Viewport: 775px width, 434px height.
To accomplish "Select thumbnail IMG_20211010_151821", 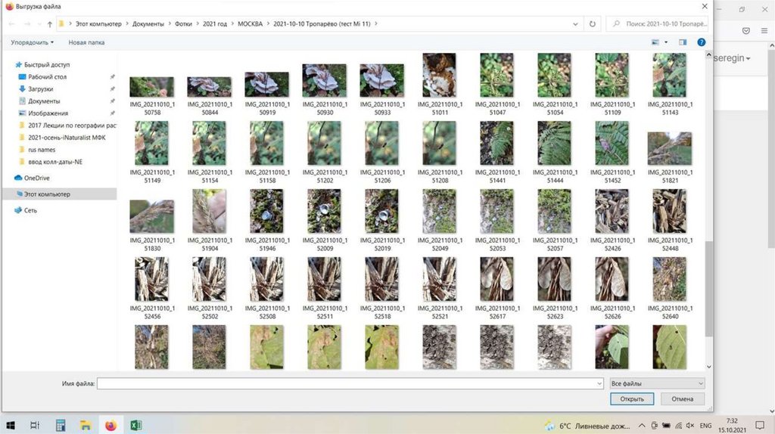I will click(x=670, y=149).
